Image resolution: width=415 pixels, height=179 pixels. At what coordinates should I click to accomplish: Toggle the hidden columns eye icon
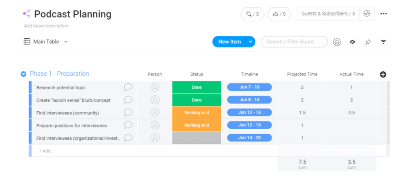click(352, 42)
